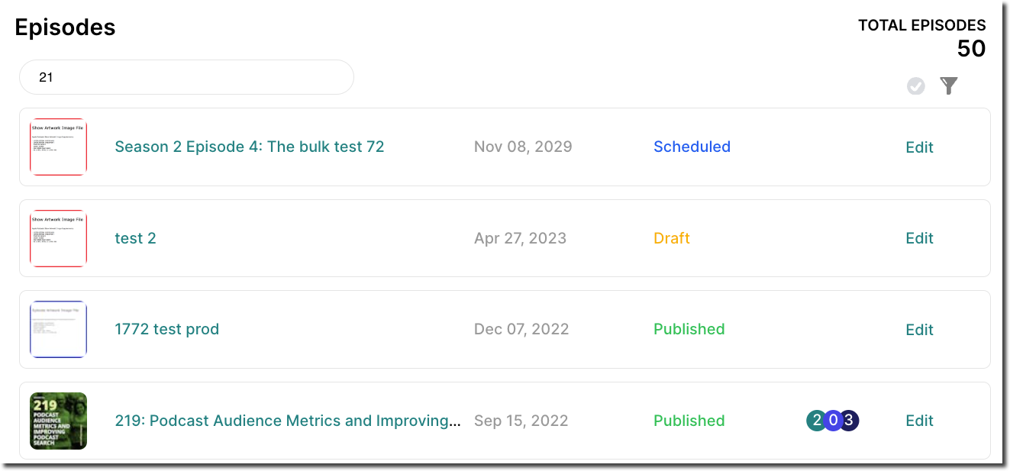Edit the Scheduled bulk test 72 episode
1010x471 pixels.
919,147
